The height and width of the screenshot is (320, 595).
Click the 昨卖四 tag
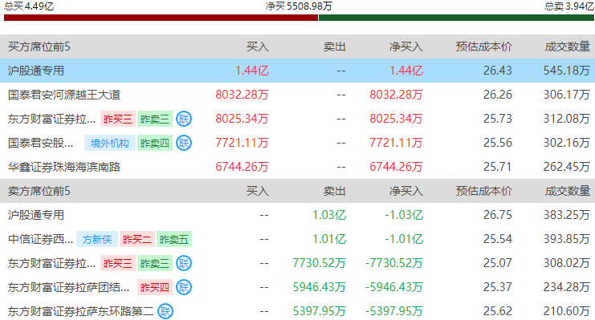155,143
